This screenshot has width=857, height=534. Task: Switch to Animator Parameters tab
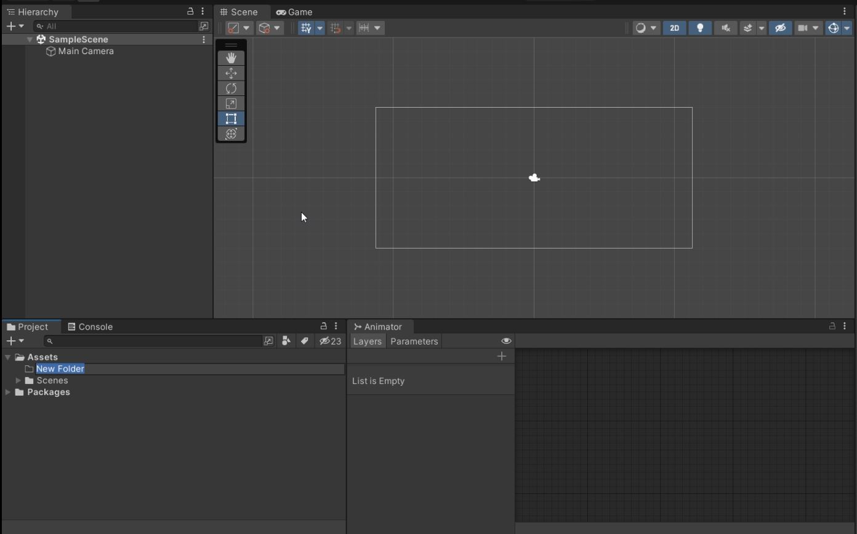(x=414, y=341)
